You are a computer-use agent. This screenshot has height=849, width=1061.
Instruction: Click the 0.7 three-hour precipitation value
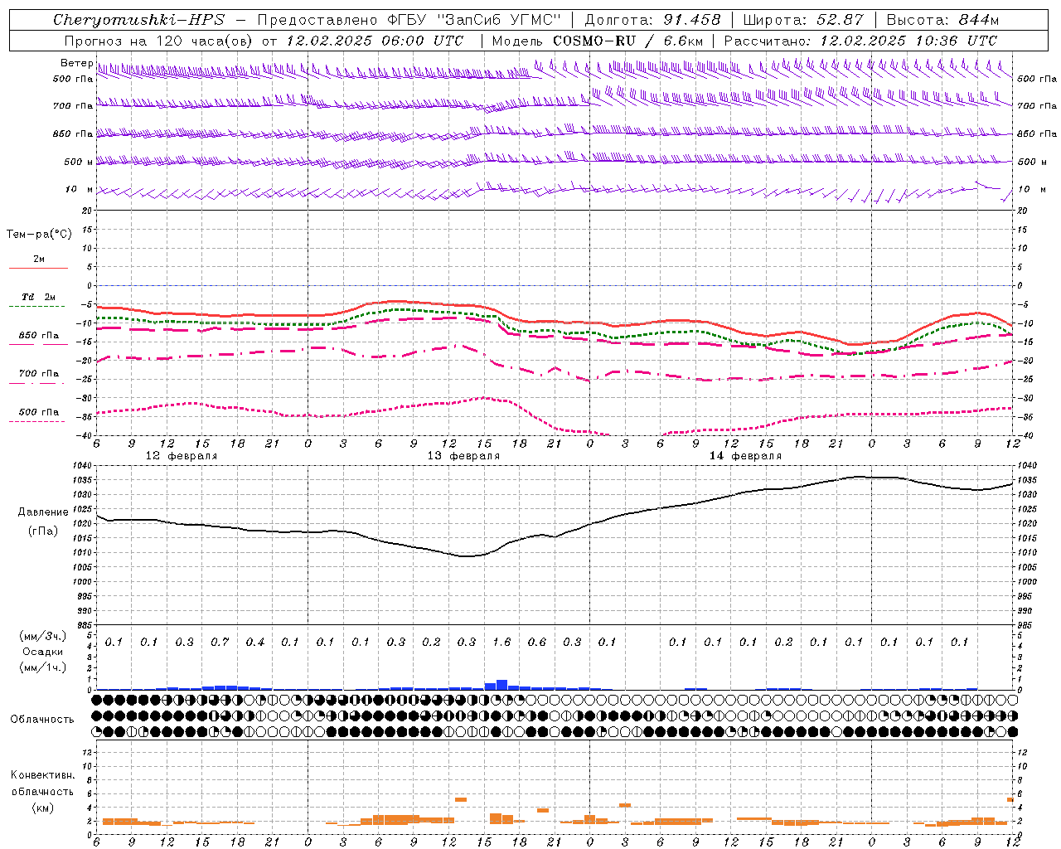click(x=220, y=642)
